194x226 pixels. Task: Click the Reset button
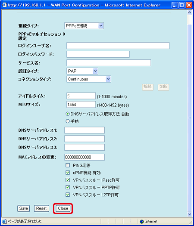tap(41, 208)
